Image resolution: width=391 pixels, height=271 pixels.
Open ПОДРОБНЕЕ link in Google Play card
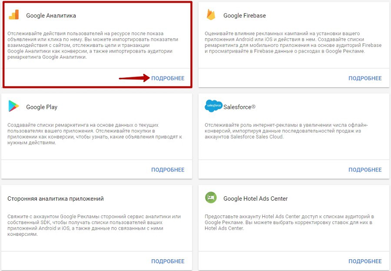(168, 170)
